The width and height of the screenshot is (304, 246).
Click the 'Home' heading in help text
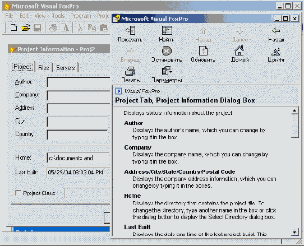coord(132,196)
